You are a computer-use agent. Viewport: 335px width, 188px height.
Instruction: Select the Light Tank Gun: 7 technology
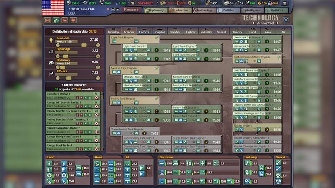pos(147,48)
